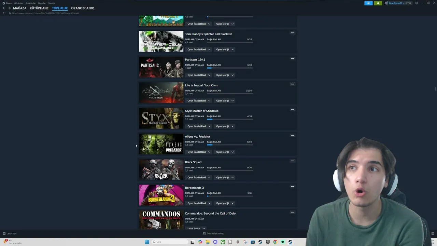
Task: Open options menu for Commandos: Beyond the Call of Duty
Action: (292, 212)
